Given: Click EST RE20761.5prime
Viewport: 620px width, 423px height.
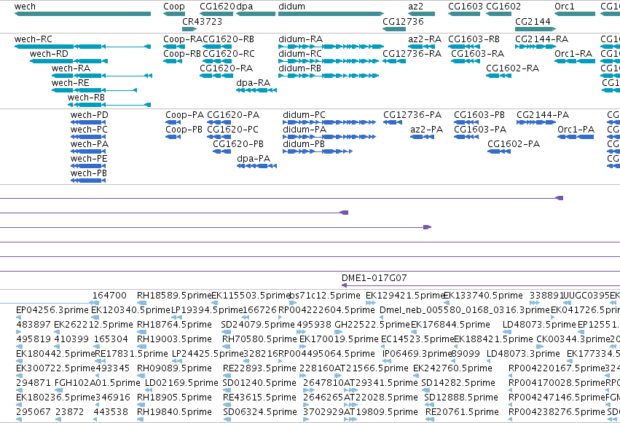Looking at the screenshot, I should click(462, 412).
